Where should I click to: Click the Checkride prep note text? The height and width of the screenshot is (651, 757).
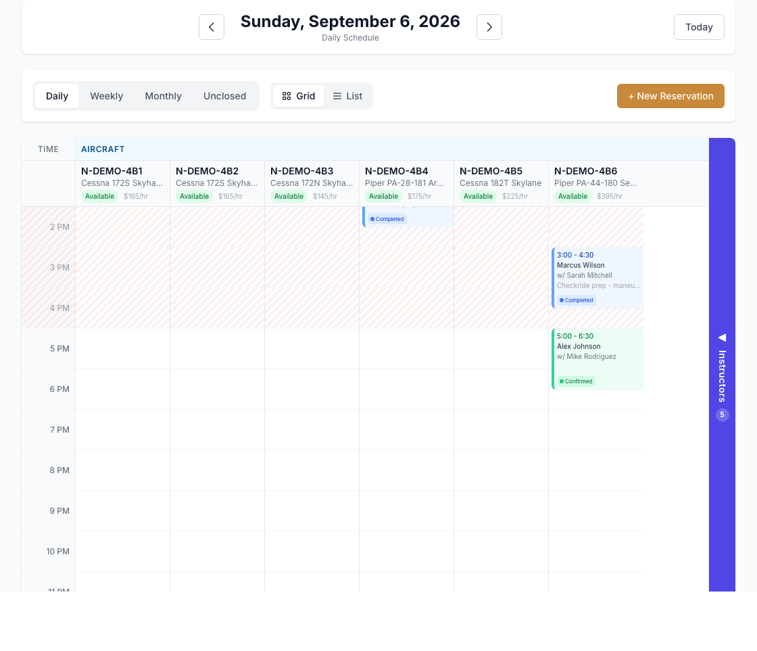(x=599, y=285)
